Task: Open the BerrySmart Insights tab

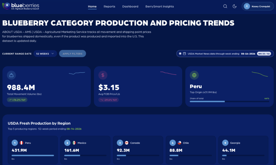Action: 160,6
